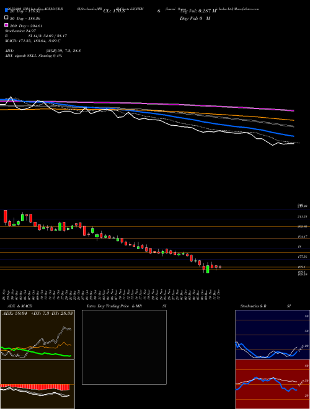Click the 'CL: 170.8' closing price label
This screenshot has width=310, height=409.
114,11
